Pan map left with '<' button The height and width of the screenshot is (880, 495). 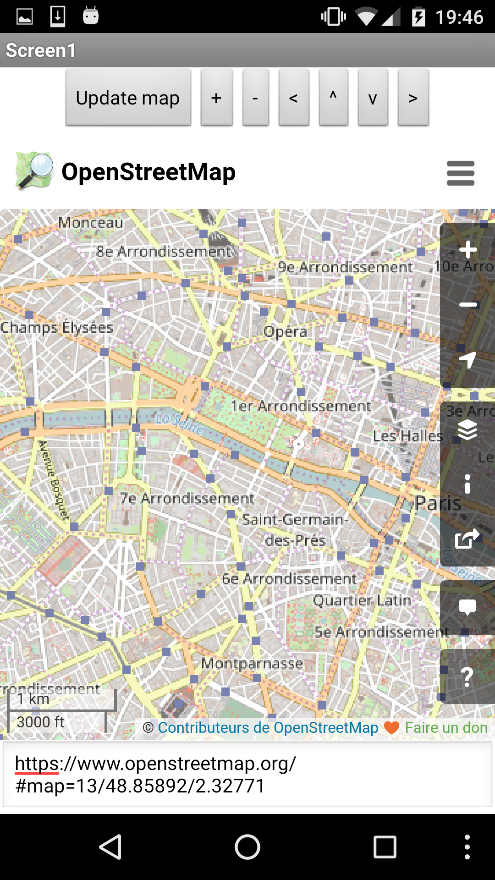coord(294,97)
